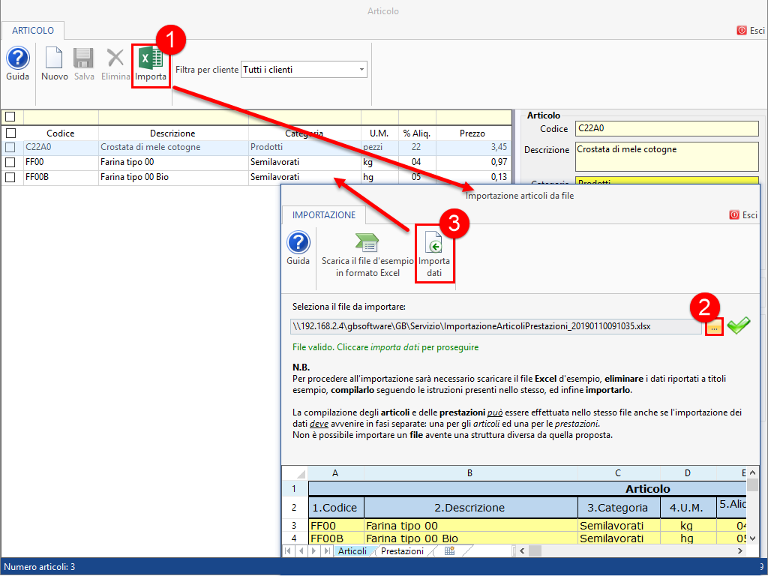Sort table by Codice column header
The image size is (768, 576).
pos(60,133)
